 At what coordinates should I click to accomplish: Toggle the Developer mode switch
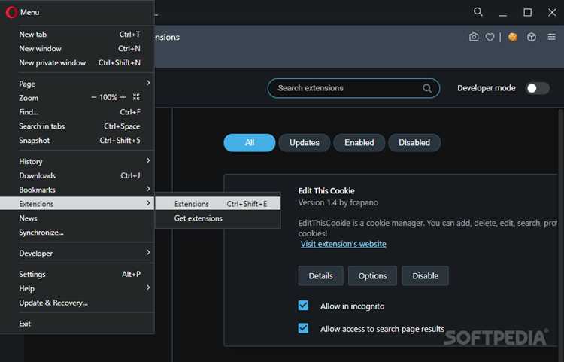pos(538,88)
